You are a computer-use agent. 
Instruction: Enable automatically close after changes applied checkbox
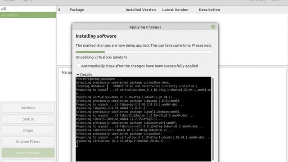coord(78,66)
